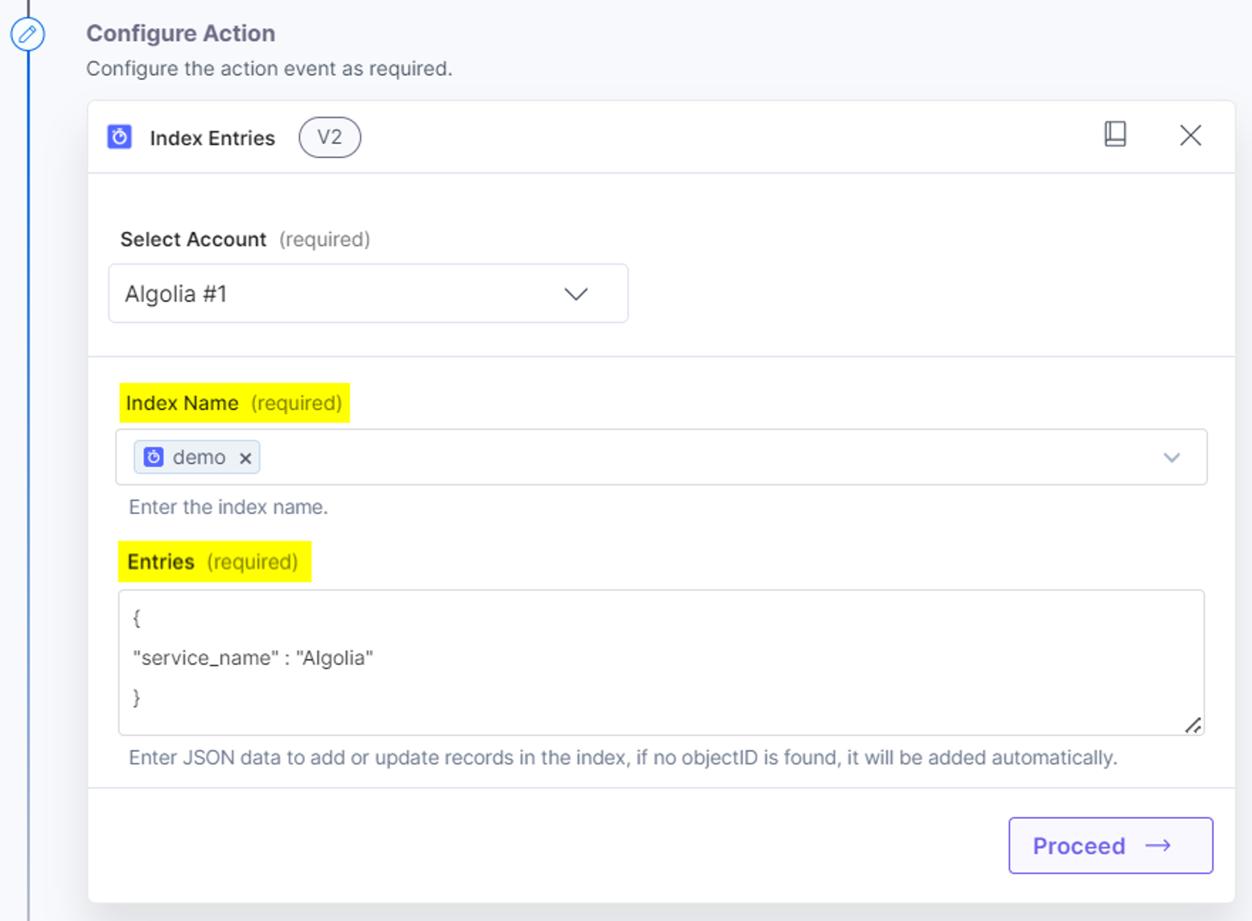Click the Proceed button
The width and height of the screenshot is (1252, 921).
click(x=1111, y=846)
